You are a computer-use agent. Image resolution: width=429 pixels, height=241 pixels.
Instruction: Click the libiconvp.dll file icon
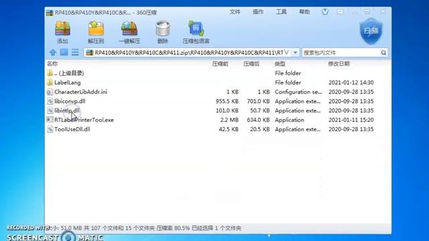tap(50, 101)
